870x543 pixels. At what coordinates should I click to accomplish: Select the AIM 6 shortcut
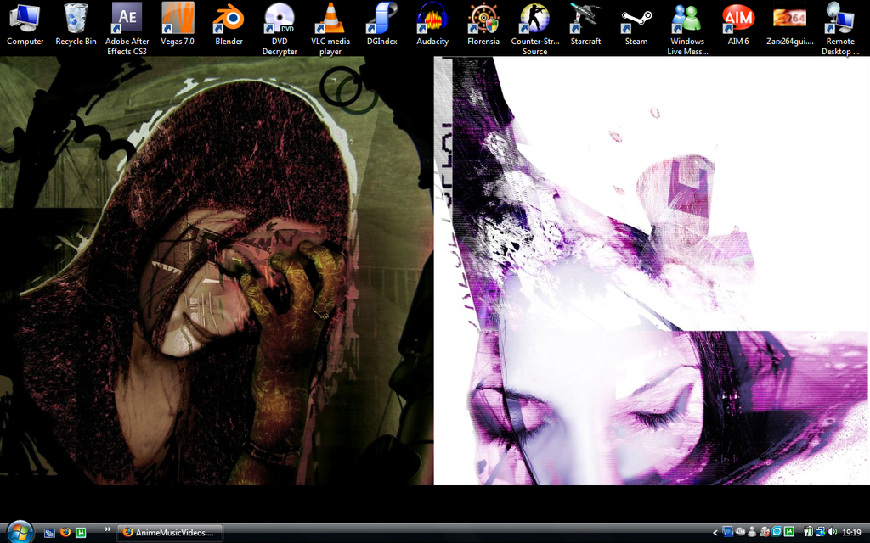[x=738, y=25]
